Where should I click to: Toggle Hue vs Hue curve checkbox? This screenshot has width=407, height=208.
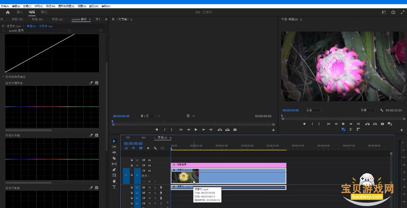coord(97,135)
